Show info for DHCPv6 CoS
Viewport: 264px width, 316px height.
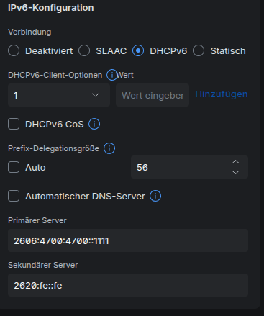coord(94,124)
